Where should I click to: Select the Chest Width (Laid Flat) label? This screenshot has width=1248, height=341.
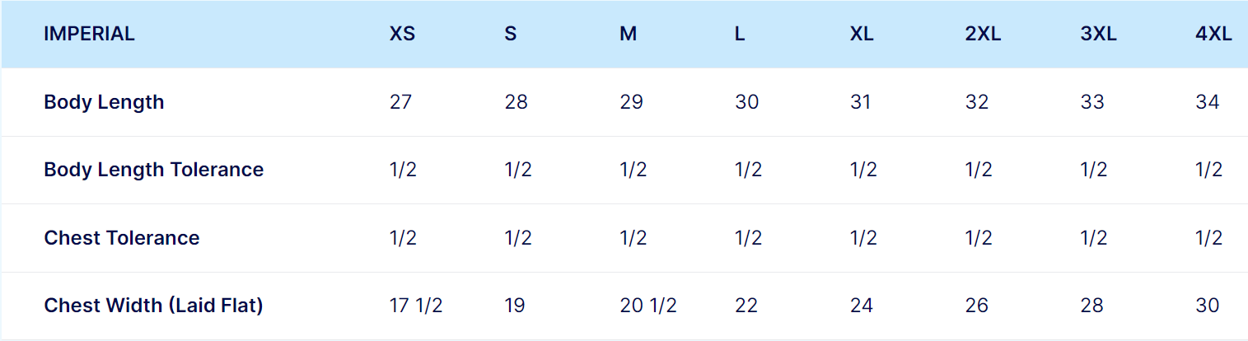coord(153,306)
